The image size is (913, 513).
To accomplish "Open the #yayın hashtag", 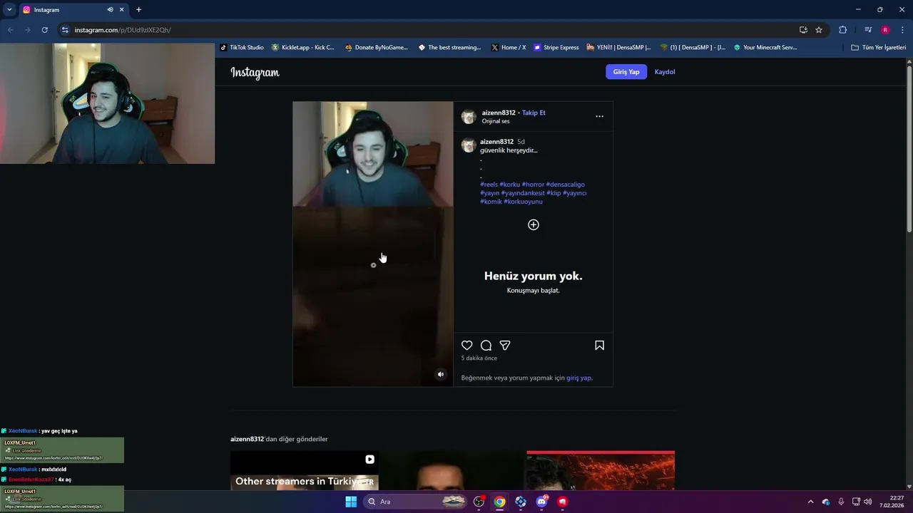I will (490, 193).
